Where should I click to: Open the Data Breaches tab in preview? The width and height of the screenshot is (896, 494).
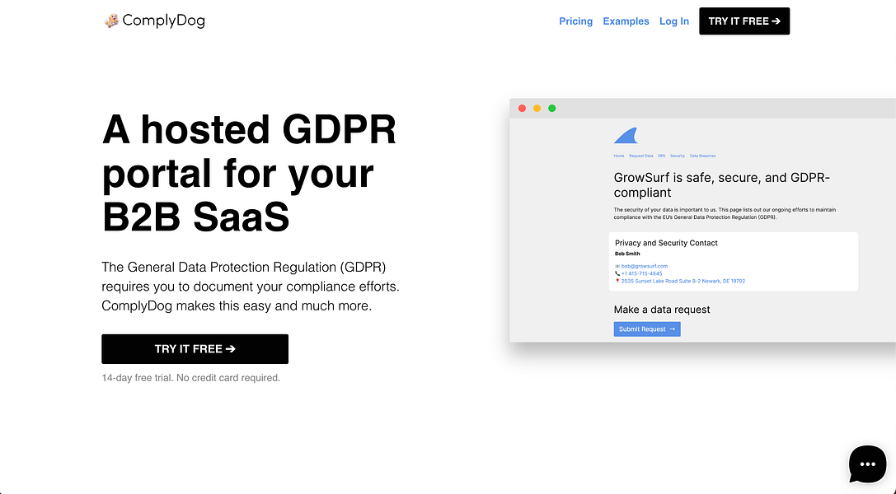(702, 156)
